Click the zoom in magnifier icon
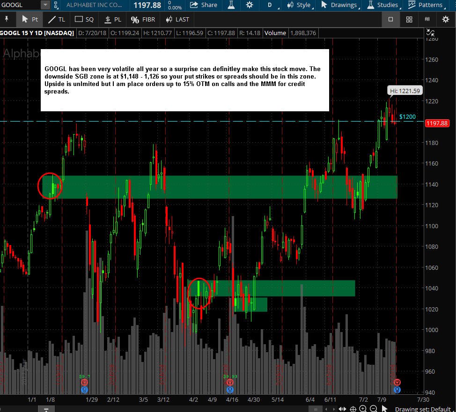 pyautogui.click(x=363, y=409)
